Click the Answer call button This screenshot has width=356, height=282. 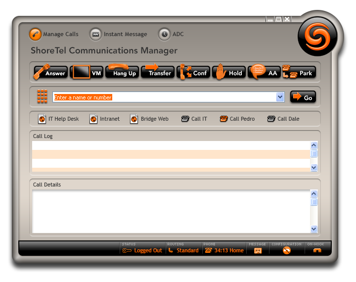(50, 72)
